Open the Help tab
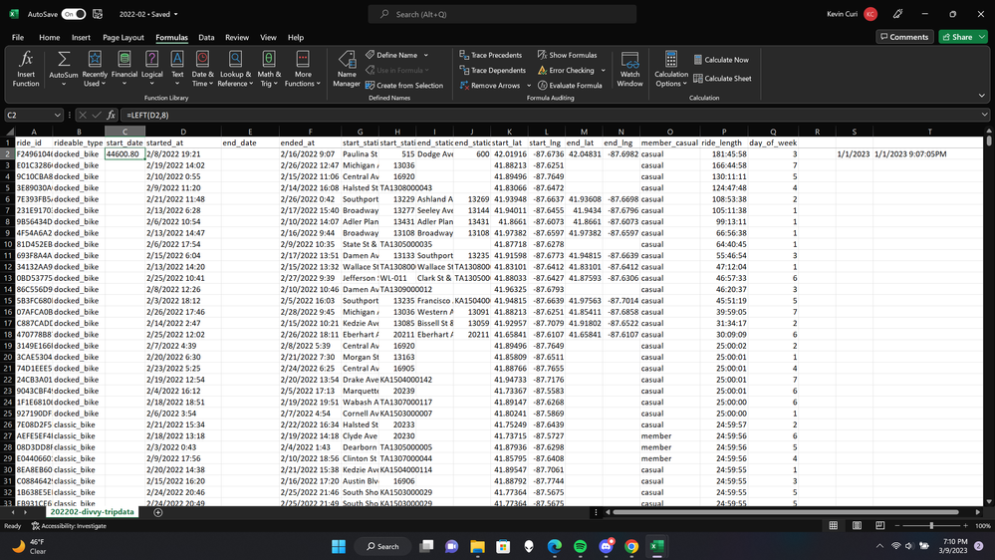 (x=296, y=38)
